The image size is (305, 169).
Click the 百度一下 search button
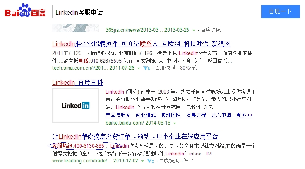point(281,12)
